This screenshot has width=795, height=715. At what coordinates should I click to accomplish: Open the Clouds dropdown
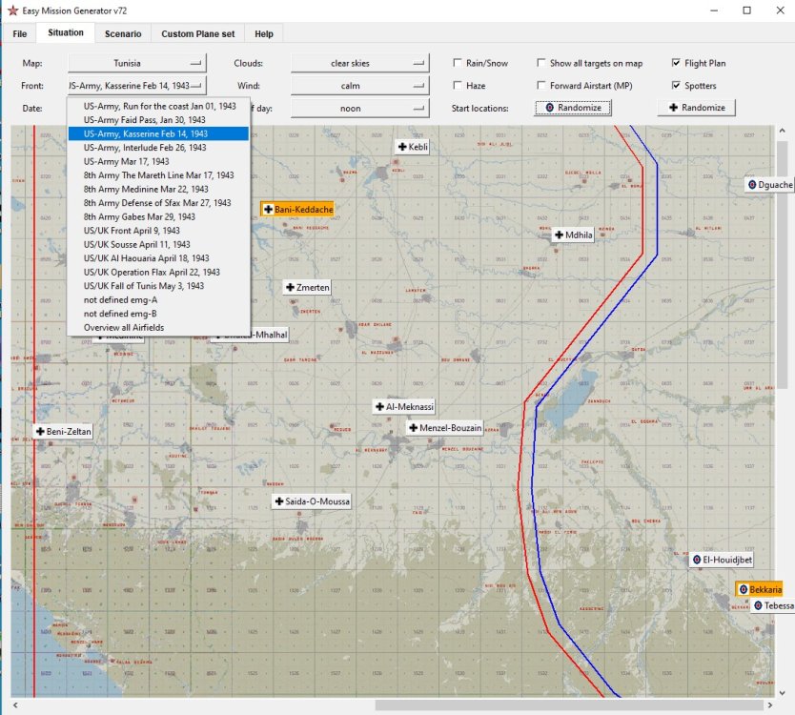click(359, 63)
